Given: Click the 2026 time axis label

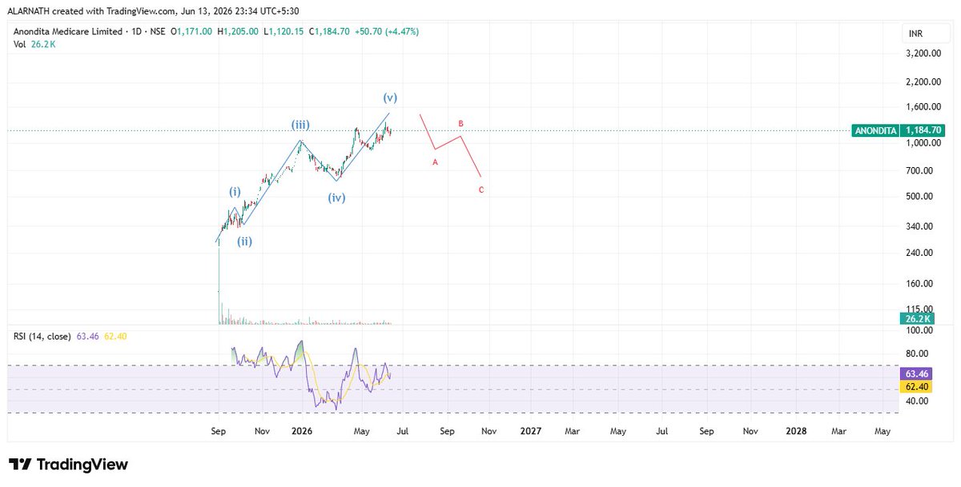Looking at the screenshot, I should click(x=302, y=430).
